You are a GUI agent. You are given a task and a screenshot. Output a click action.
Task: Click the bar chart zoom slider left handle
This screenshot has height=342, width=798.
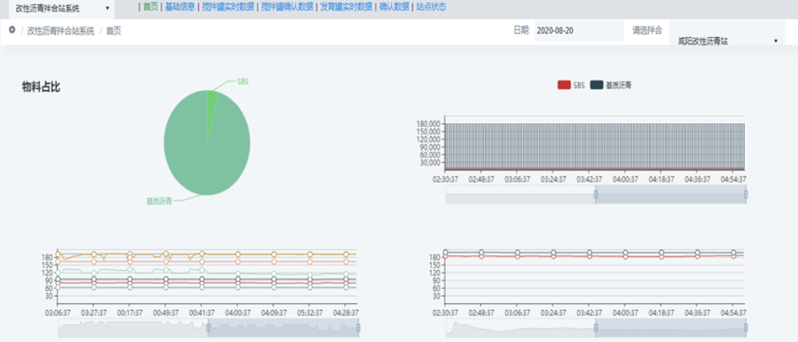(596, 194)
